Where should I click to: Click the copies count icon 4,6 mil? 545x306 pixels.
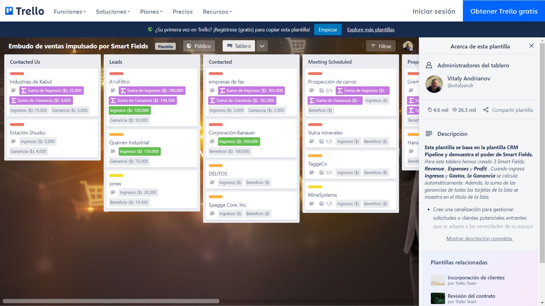430,110
